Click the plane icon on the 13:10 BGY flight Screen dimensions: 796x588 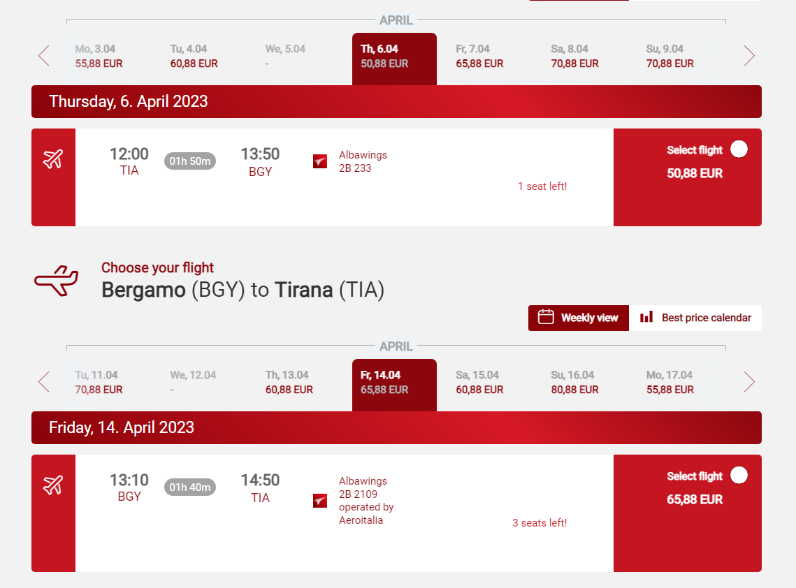pyautogui.click(x=53, y=485)
